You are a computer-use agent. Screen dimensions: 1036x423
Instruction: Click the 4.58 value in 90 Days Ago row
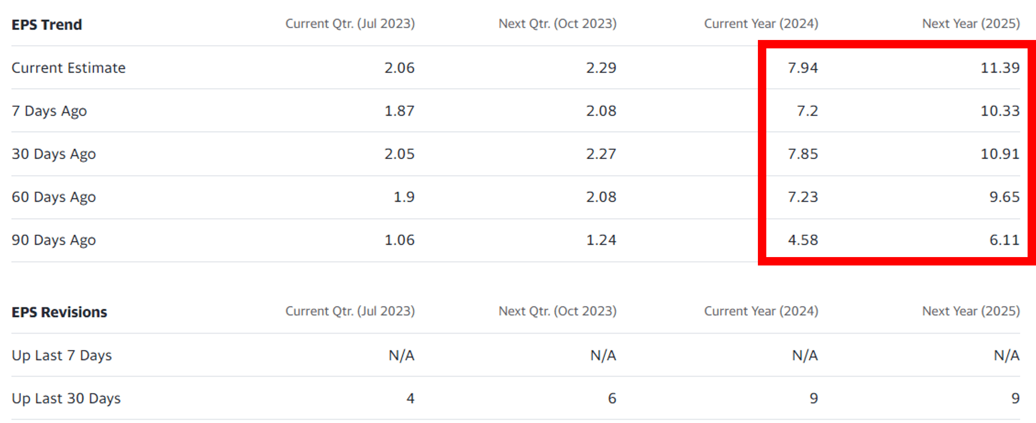tap(803, 240)
